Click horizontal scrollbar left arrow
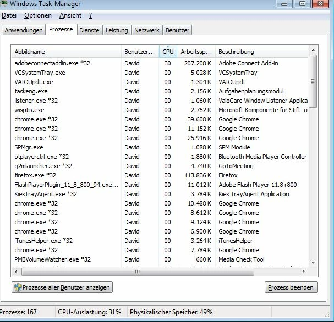This screenshot has height=322, width=334. 16,271
